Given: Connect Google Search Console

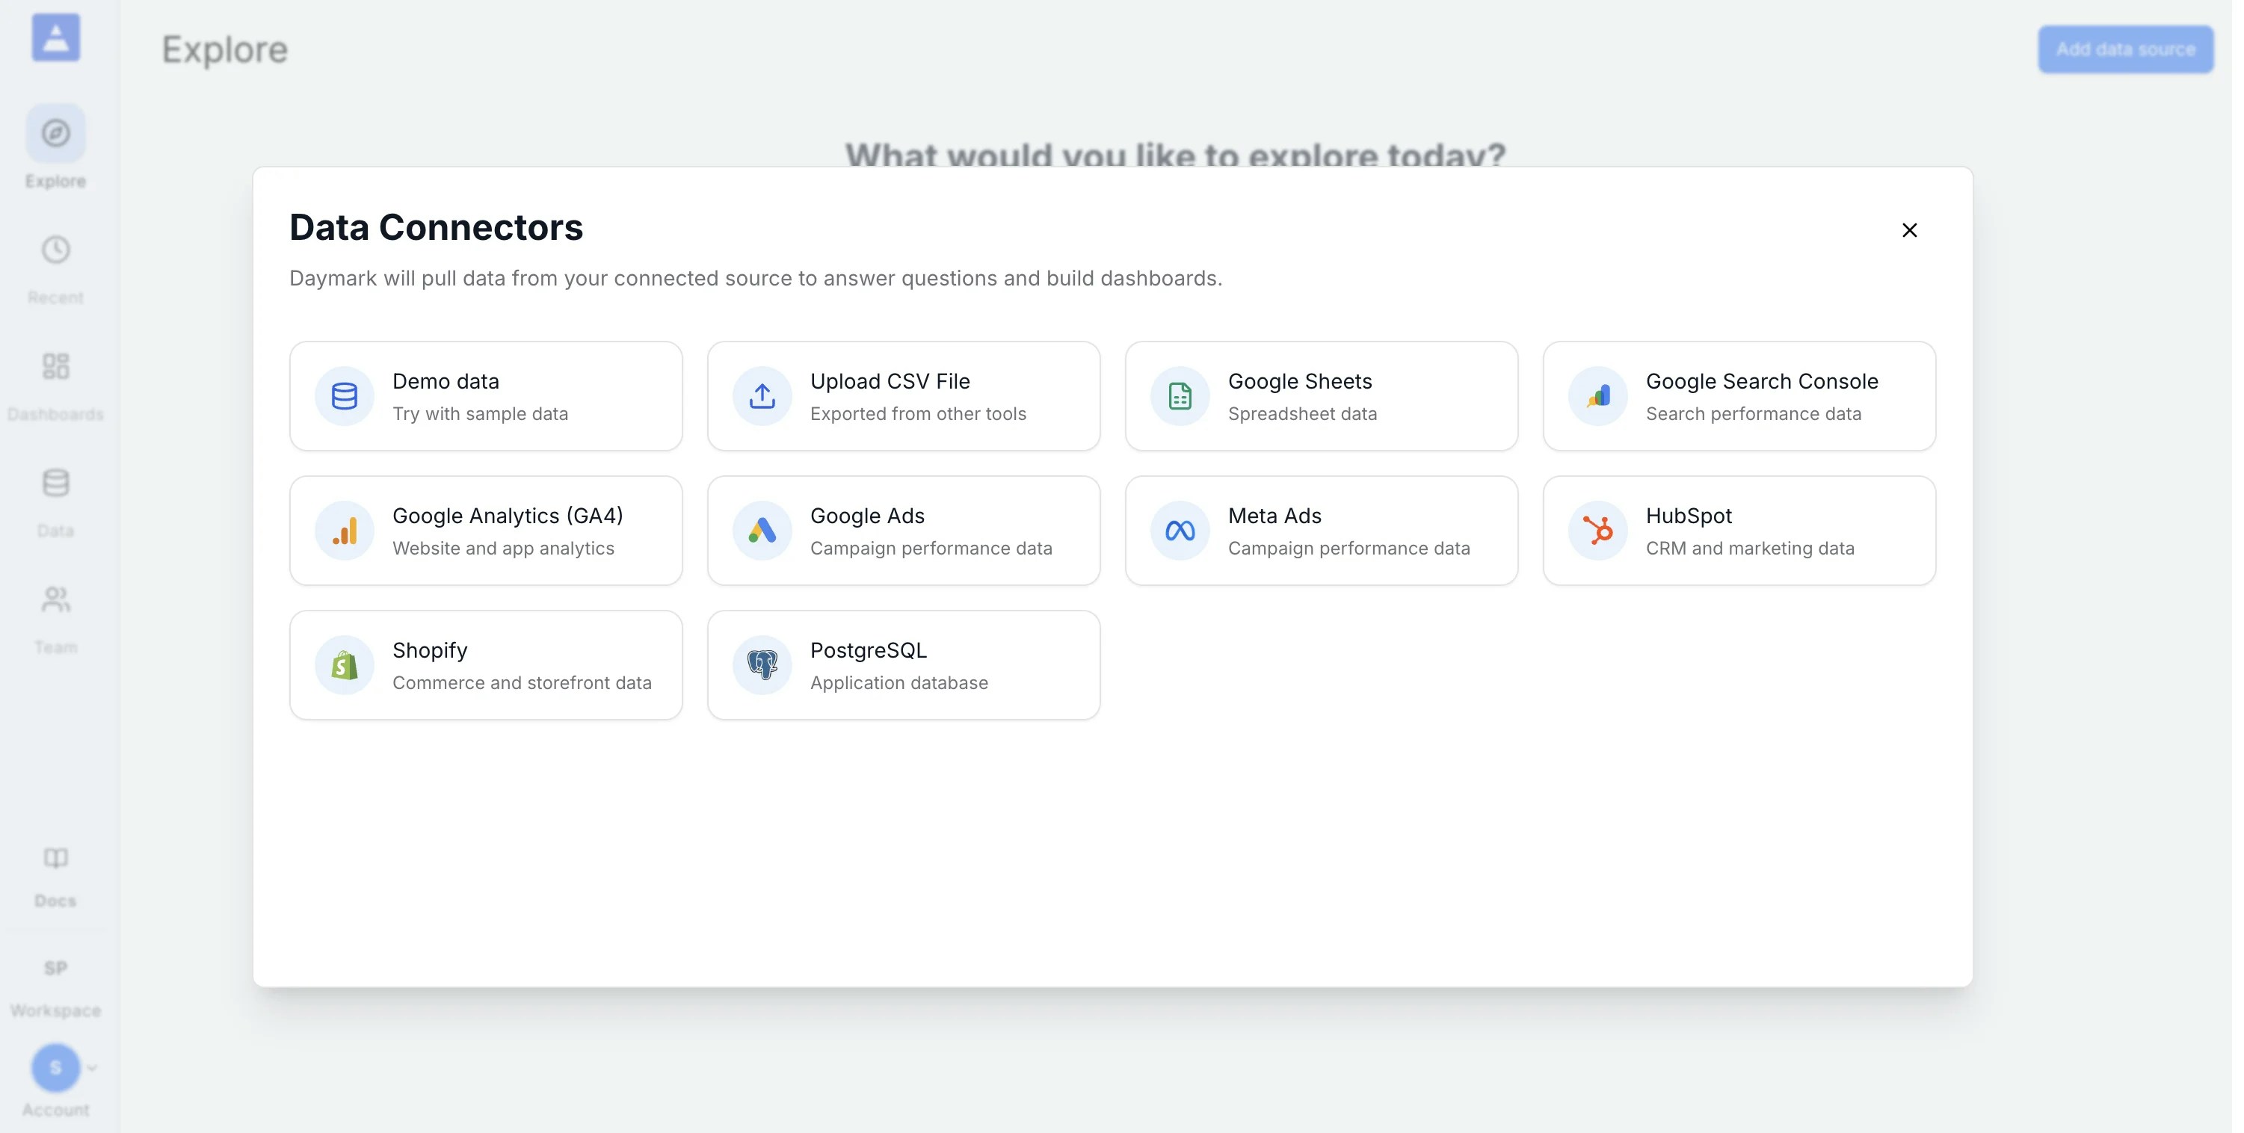Looking at the screenshot, I should coord(1738,395).
